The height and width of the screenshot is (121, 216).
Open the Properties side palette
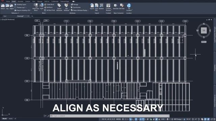pos(215,68)
